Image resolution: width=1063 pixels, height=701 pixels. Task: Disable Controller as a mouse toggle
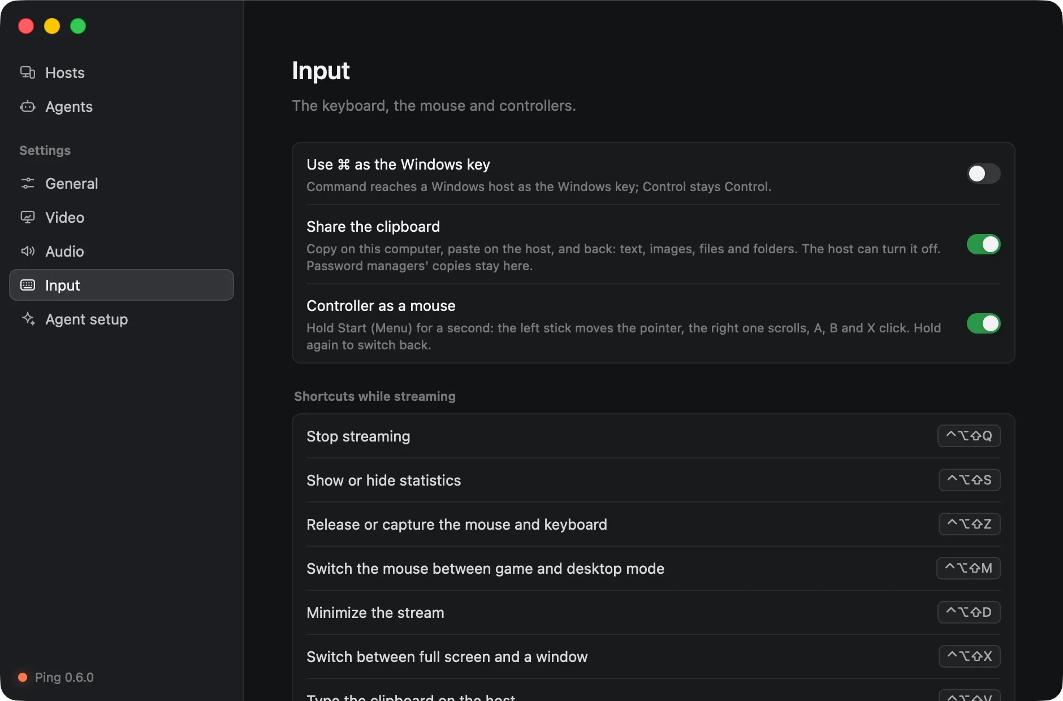[983, 323]
